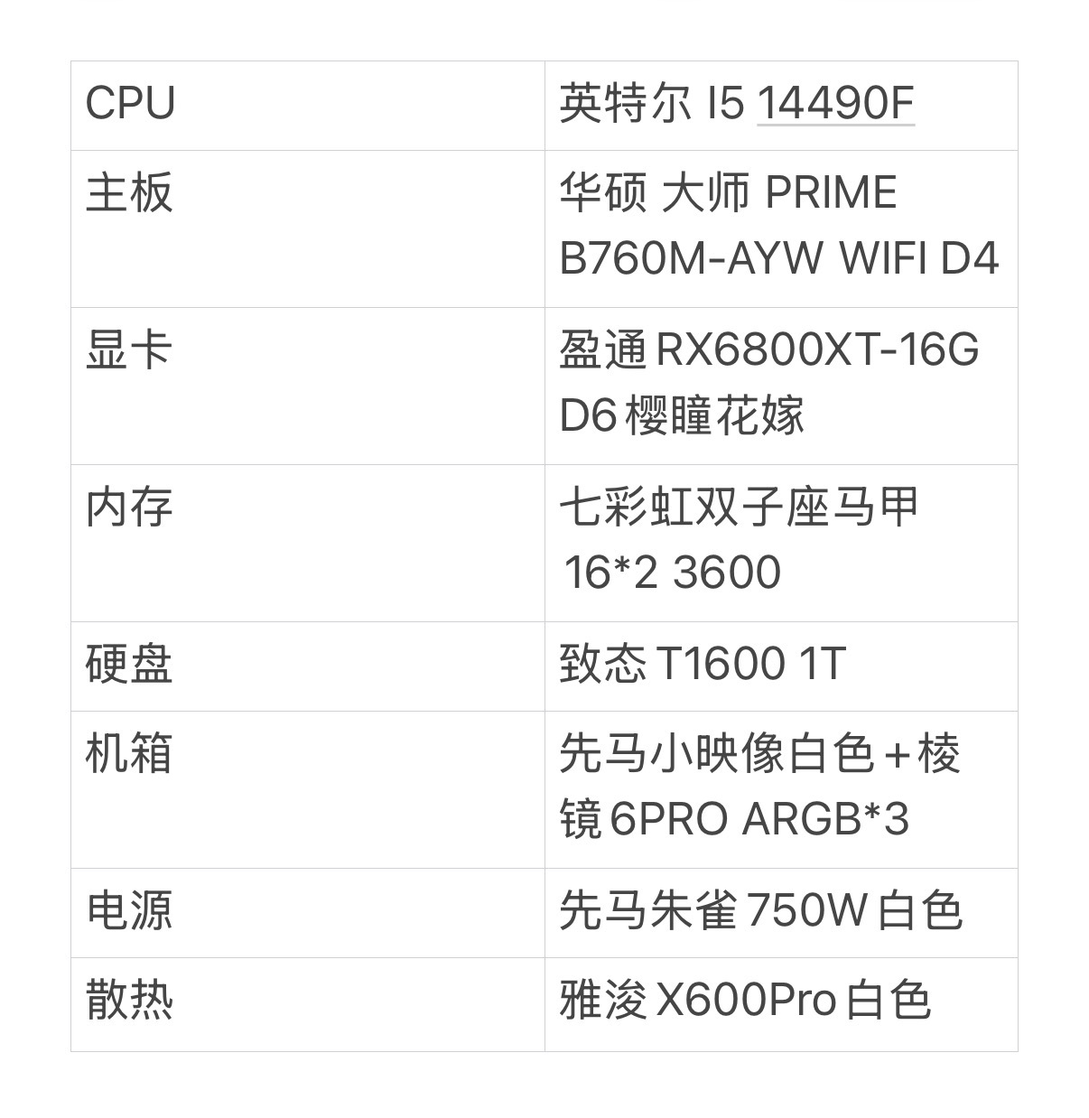The height and width of the screenshot is (1118, 1089).
Task: Click the 机箱 label cell
Action: pyautogui.click(x=129, y=754)
